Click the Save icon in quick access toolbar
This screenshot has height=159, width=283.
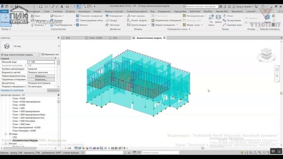(16, 7)
